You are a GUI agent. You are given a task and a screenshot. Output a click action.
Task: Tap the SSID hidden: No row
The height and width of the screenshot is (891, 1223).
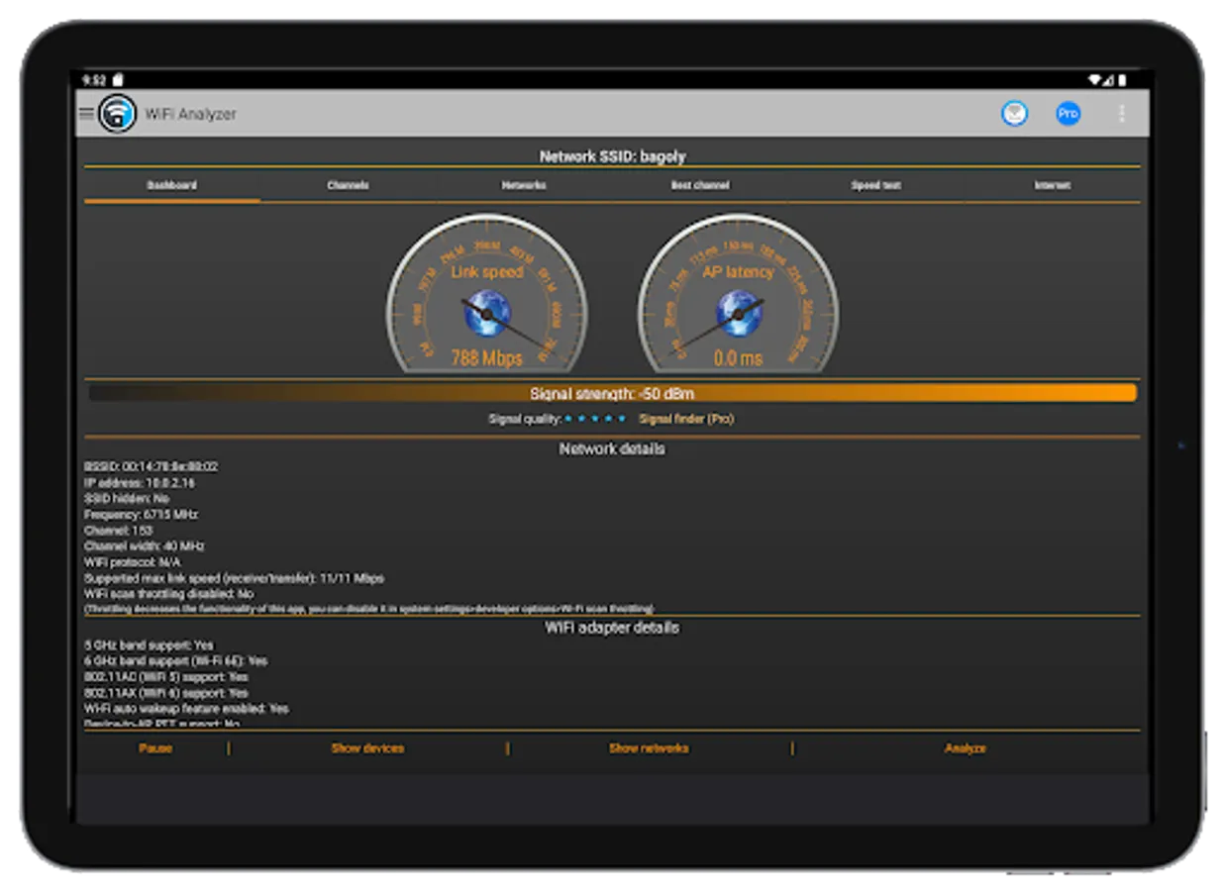click(127, 498)
